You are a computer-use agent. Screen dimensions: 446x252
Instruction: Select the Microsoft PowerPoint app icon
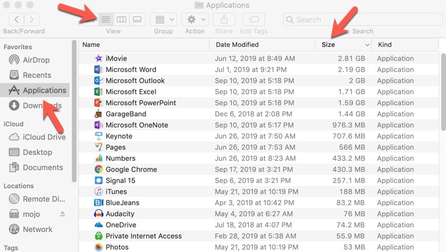99,103
